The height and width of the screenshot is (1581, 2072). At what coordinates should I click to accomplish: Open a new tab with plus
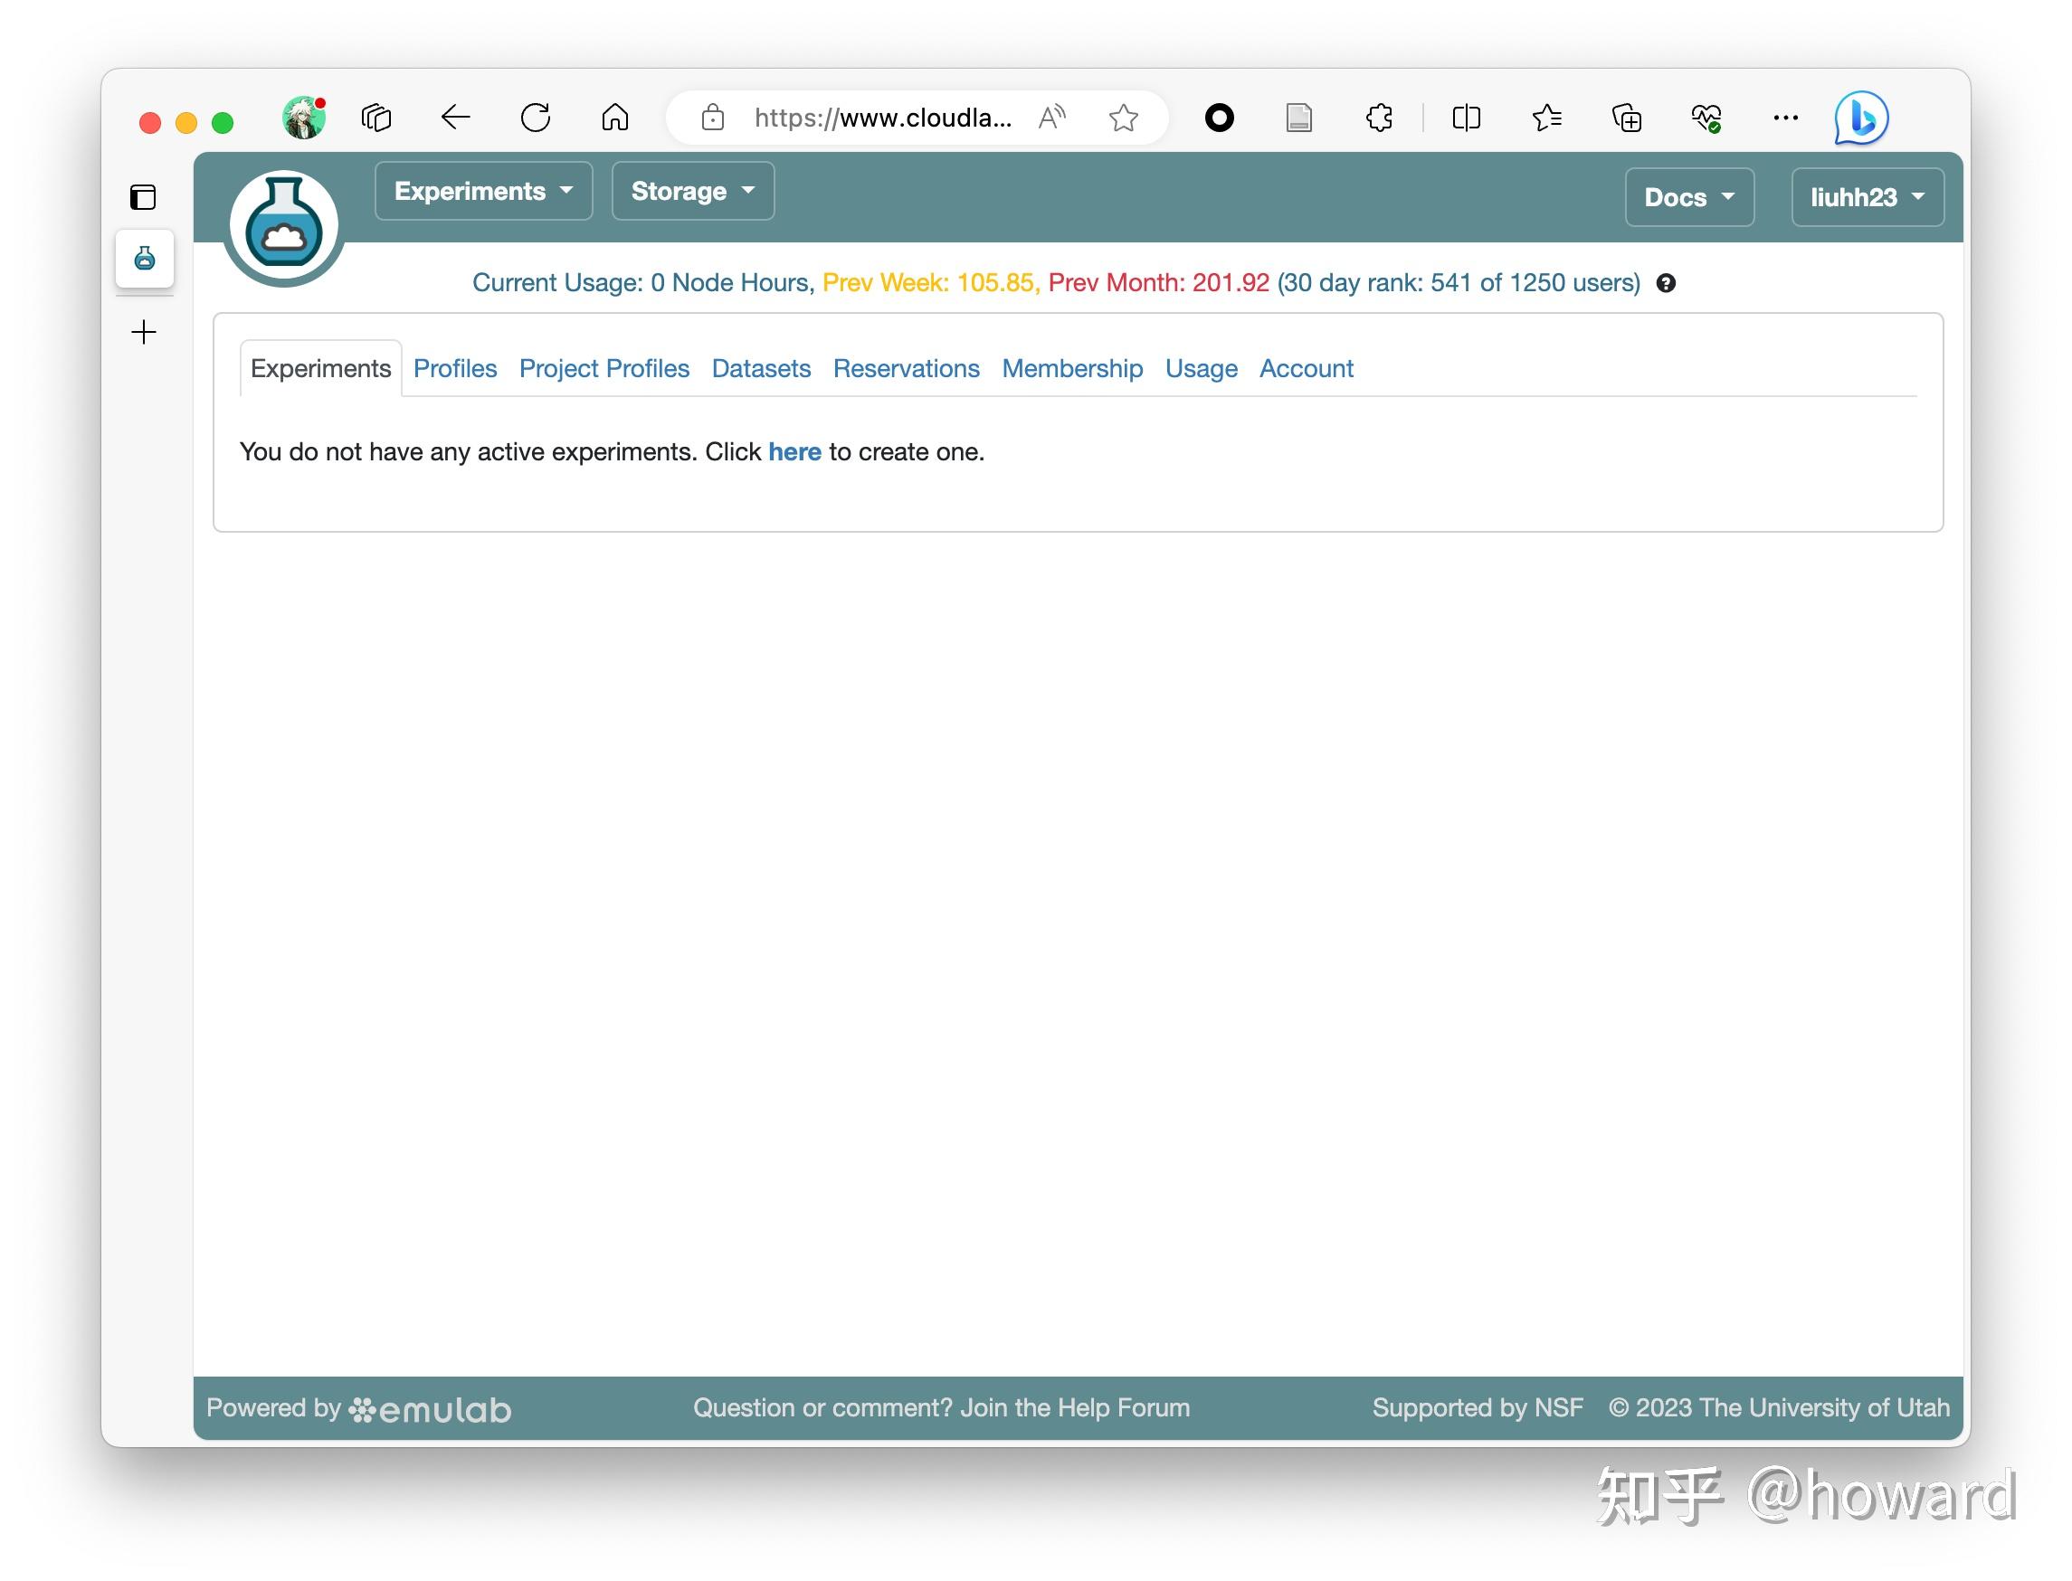tap(143, 332)
